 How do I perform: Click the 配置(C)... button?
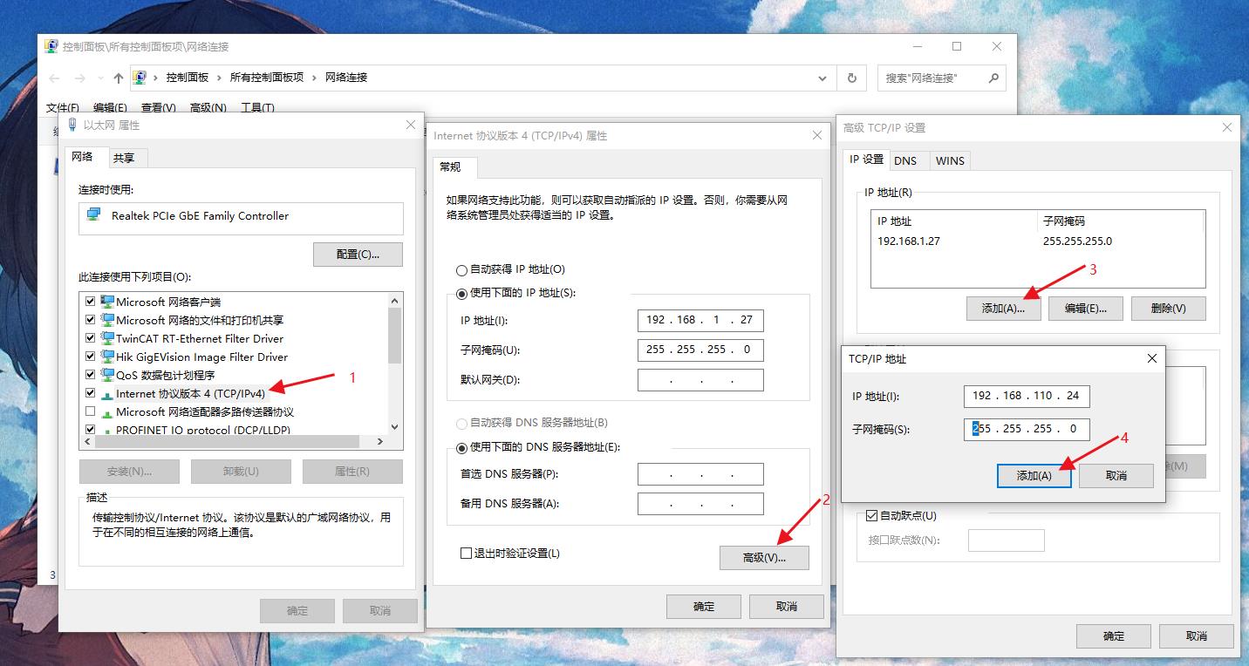click(358, 255)
